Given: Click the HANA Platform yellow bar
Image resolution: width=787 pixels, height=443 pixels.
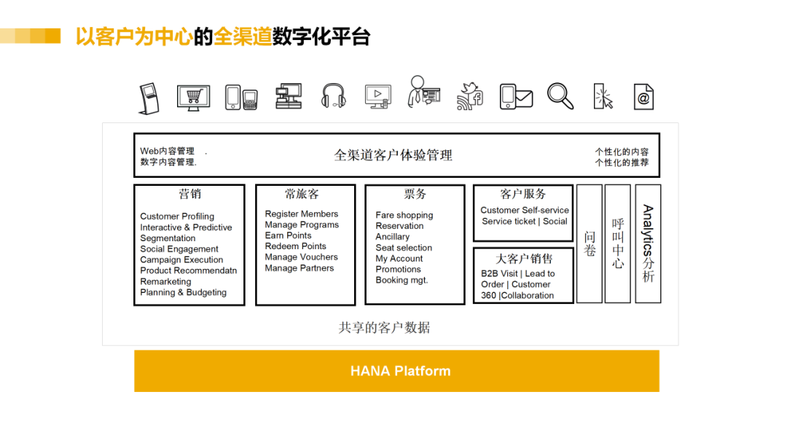Looking at the screenshot, I should [396, 371].
